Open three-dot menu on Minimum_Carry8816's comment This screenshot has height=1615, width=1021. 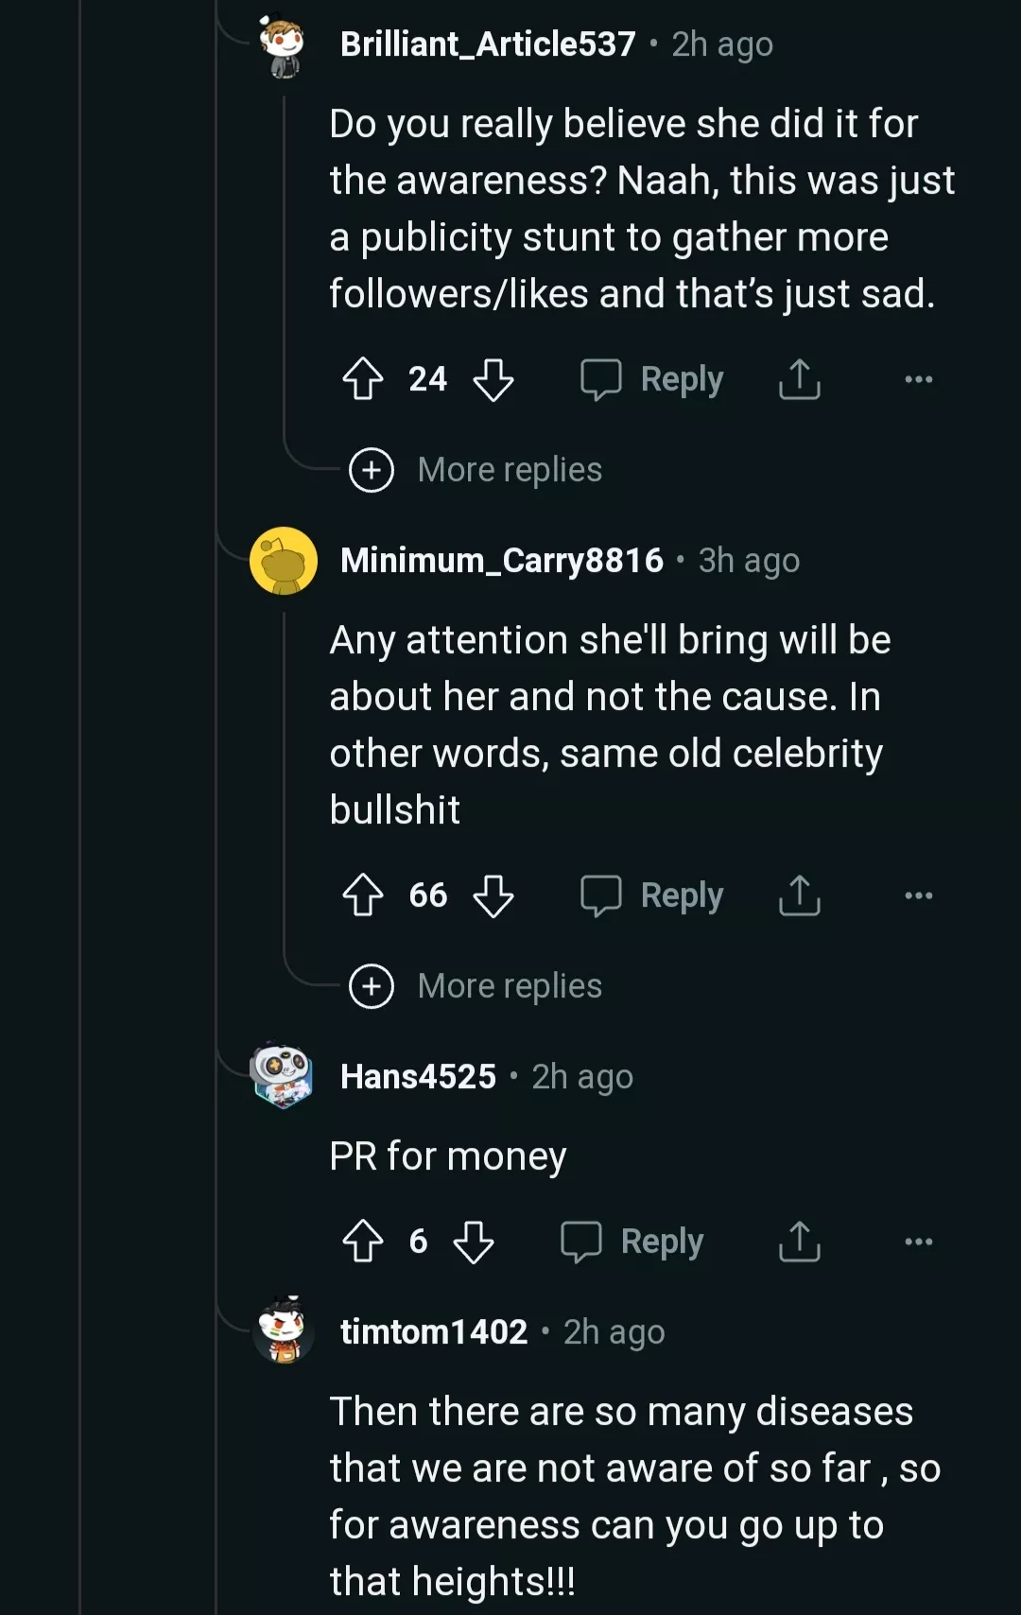tap(918, 895)
